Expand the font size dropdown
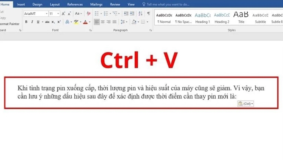 [x=58, y=14]
